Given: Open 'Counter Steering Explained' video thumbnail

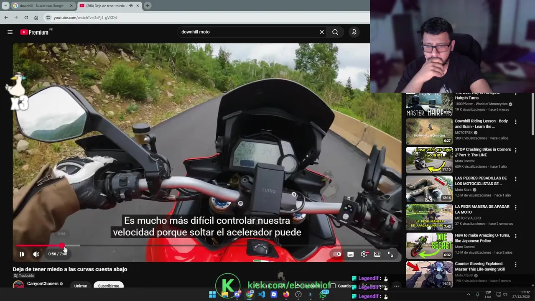Looking at the screenshot, I should [x=429, y=274].
